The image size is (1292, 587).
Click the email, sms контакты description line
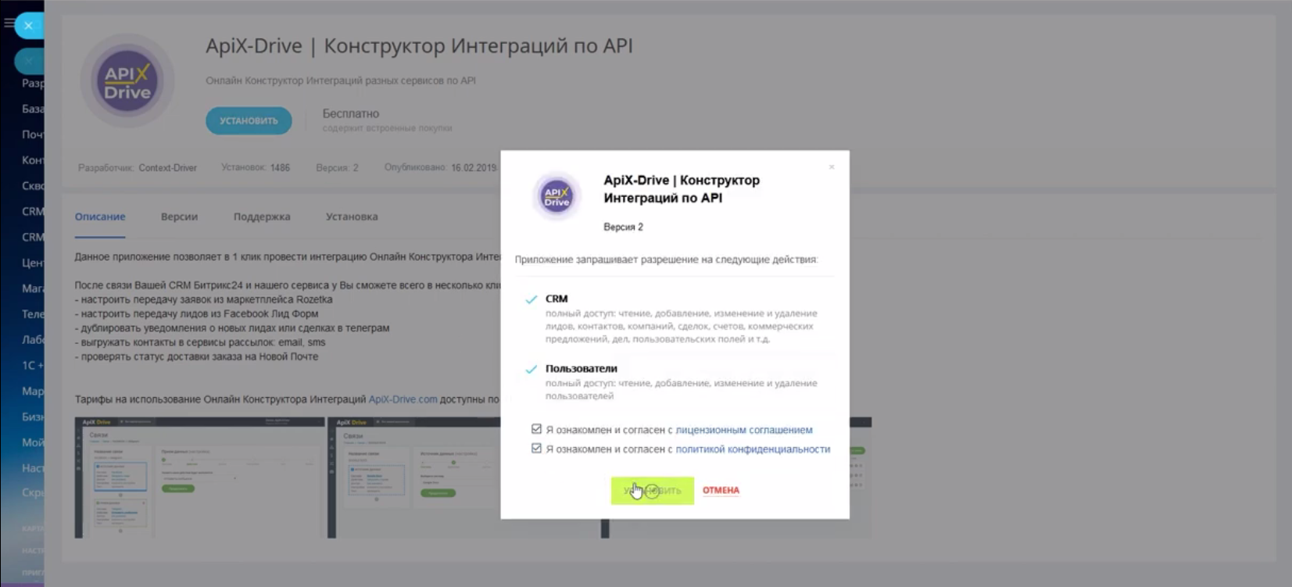click(200, 342)
